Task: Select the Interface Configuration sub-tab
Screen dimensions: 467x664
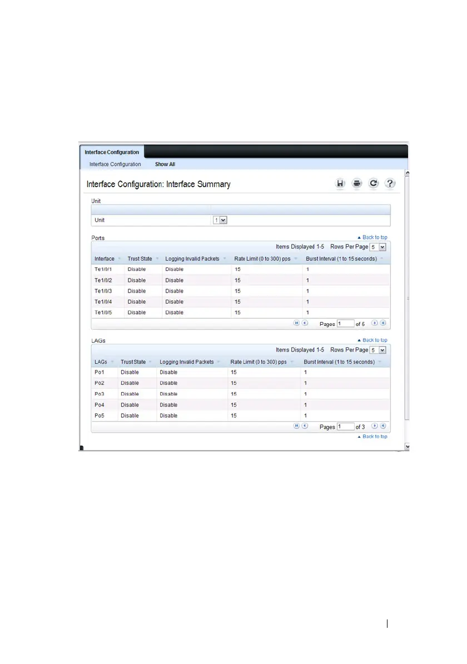Action: tap(115, 164)
